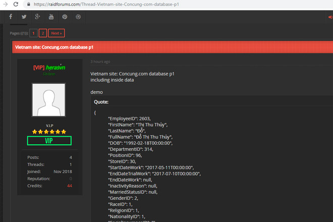Click the red thread title header bar
This screenshot has width=333, height=222.
(x=172, y=47)
